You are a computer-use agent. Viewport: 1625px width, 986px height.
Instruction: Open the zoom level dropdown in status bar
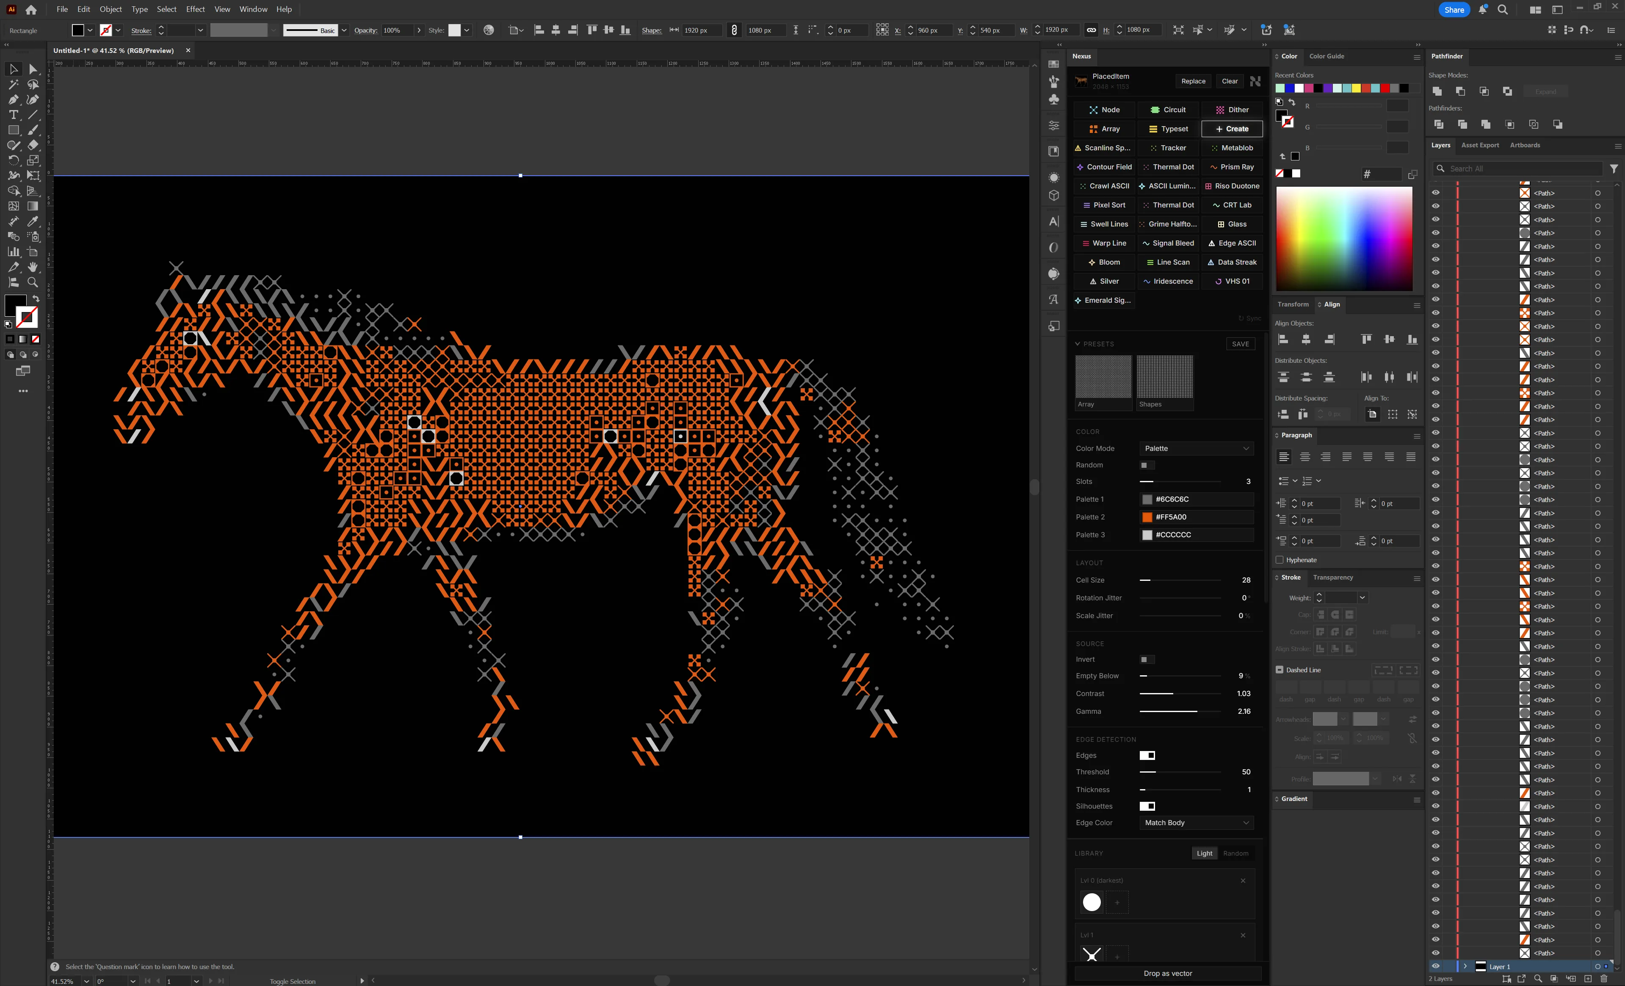point(86,981)
